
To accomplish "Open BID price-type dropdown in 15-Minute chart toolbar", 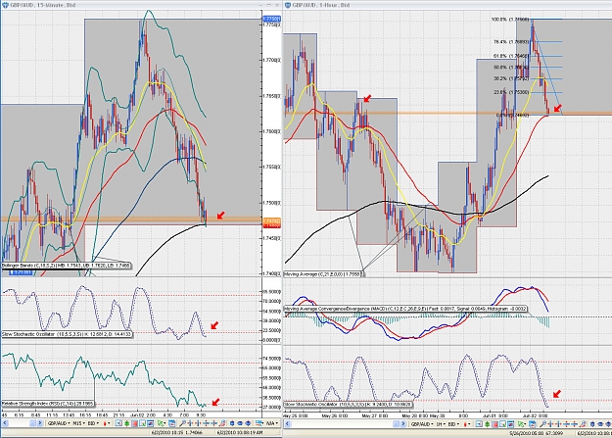I will pyautogui.click(x=93, y=423).
